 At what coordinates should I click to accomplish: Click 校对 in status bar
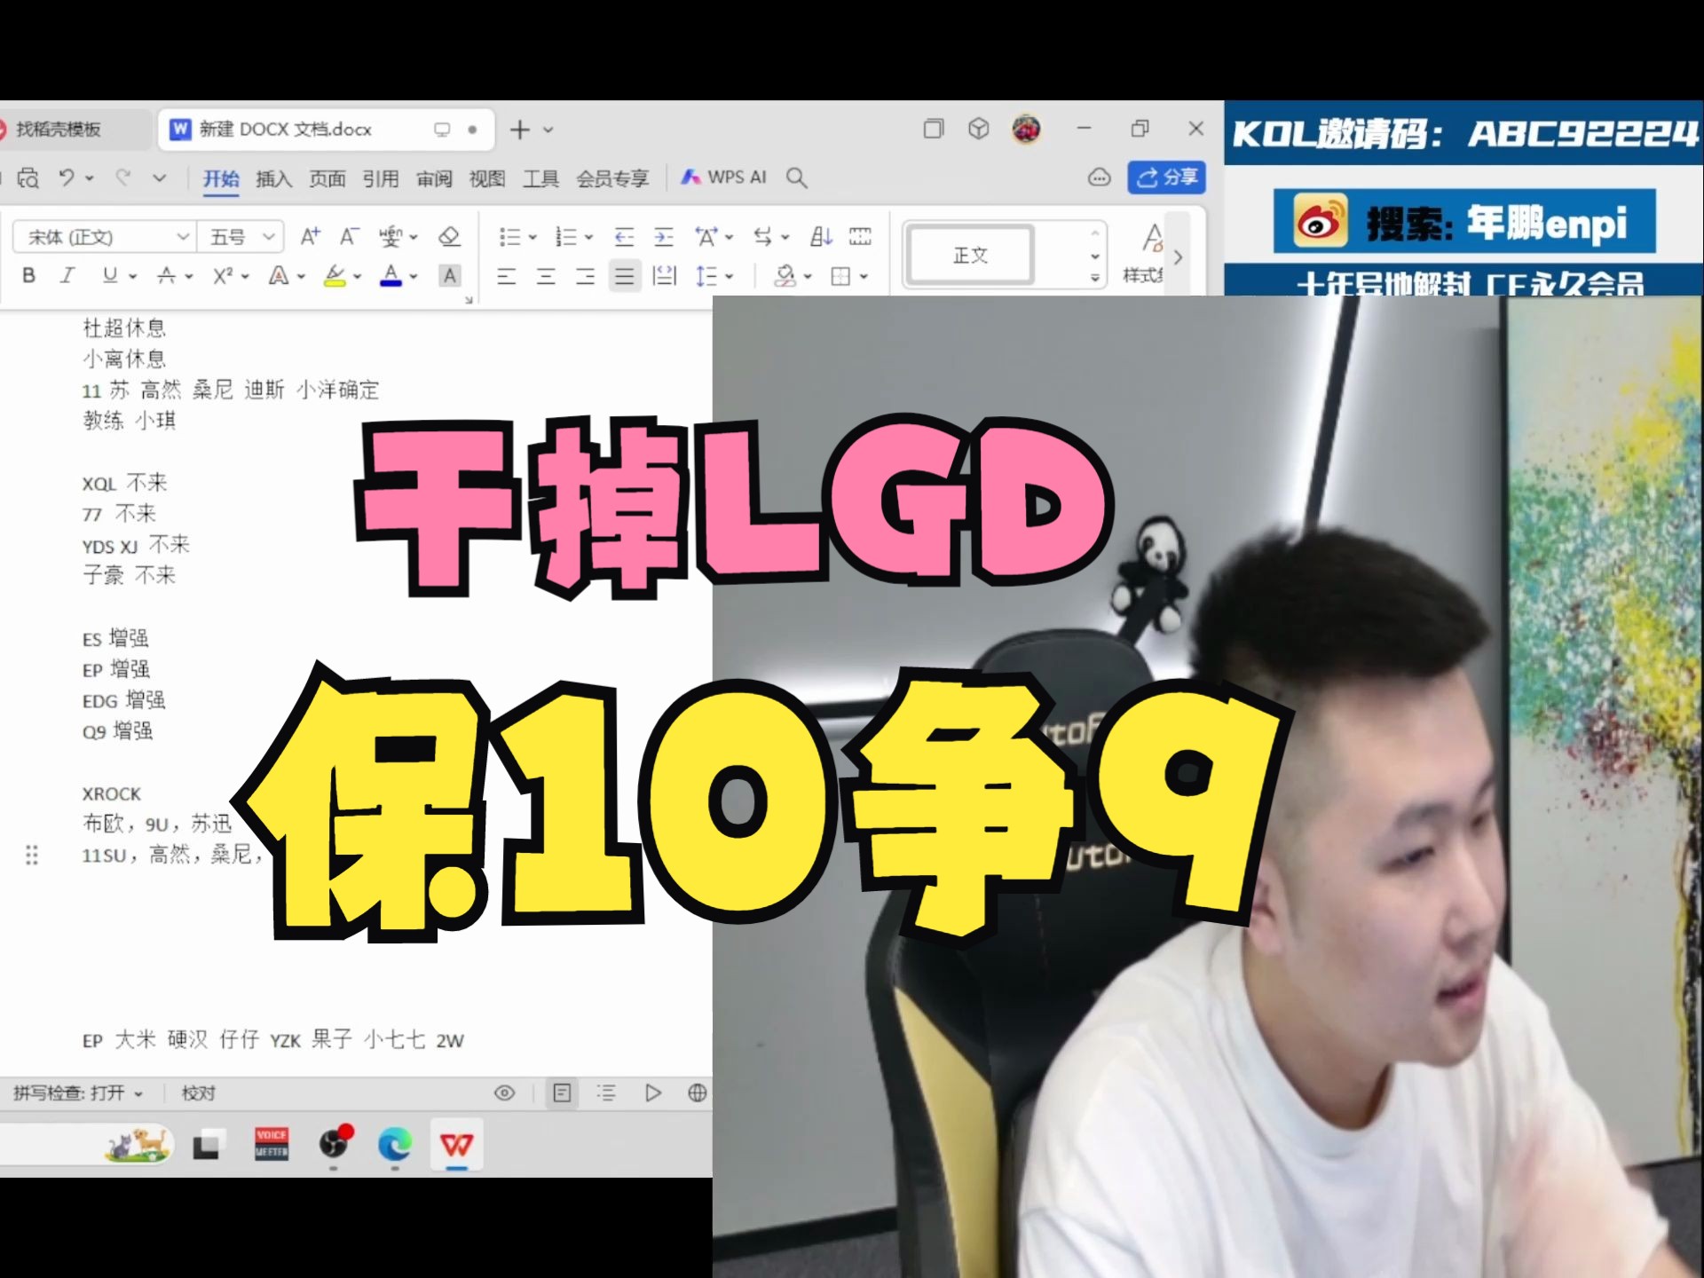pos(199,1093)
